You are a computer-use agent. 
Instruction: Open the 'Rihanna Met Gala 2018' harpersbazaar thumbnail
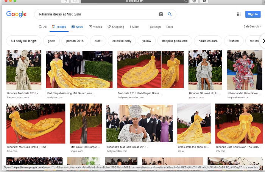tap(24, 69)
